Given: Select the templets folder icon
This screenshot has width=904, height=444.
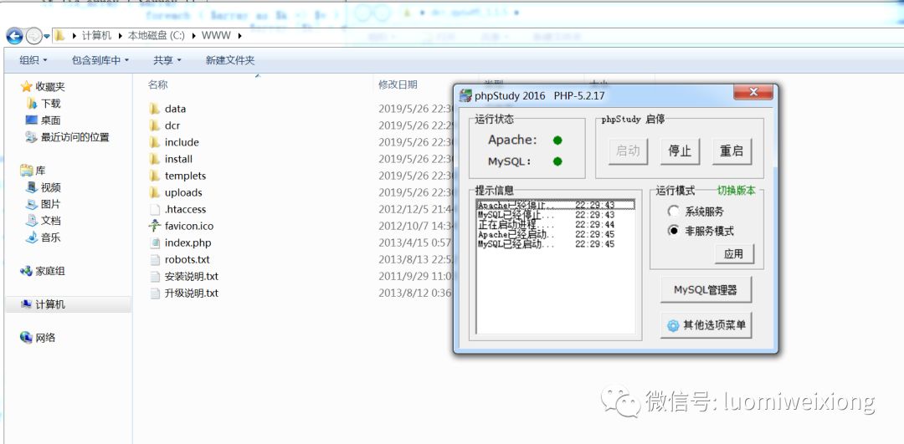Looking at the screenshot, I should coord(155,175).
